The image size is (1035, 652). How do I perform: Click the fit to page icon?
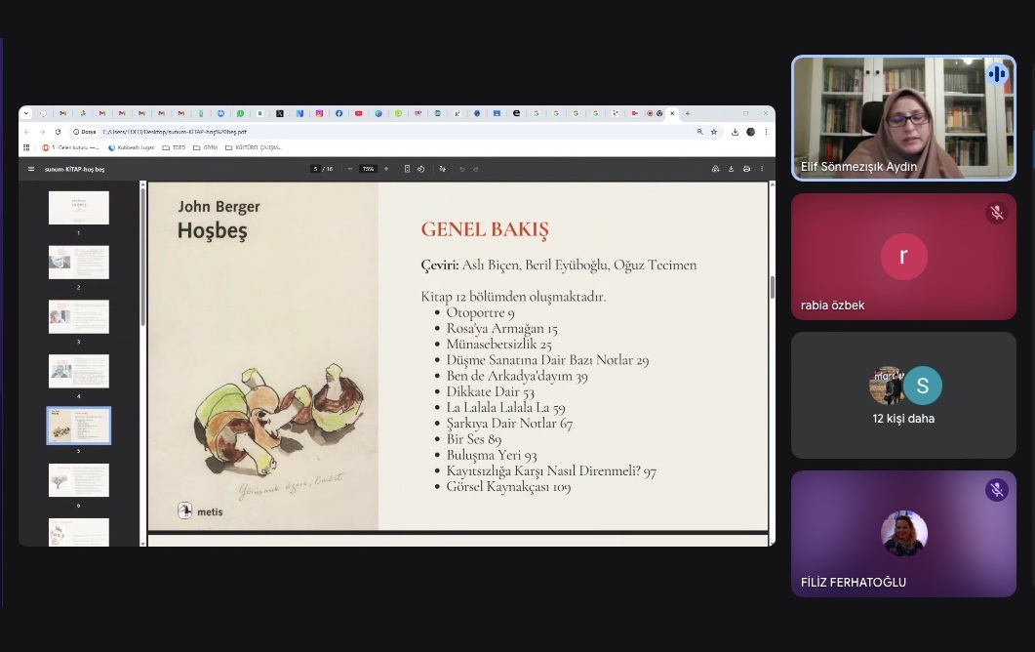407,169
